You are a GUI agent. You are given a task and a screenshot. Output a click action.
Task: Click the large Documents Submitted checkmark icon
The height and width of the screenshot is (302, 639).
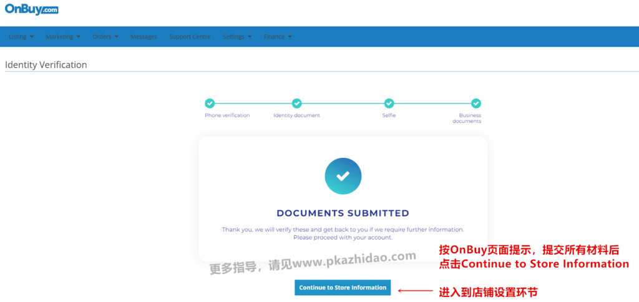click(343, 176)
